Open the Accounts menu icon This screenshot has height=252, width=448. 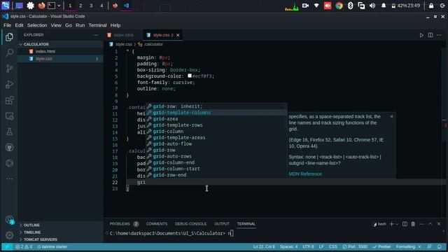9,219
